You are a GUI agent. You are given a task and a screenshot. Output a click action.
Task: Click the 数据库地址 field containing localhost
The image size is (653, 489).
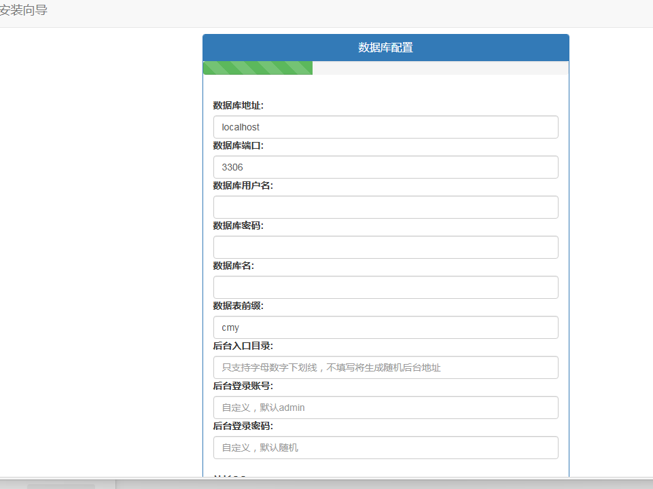coord(386,127)
